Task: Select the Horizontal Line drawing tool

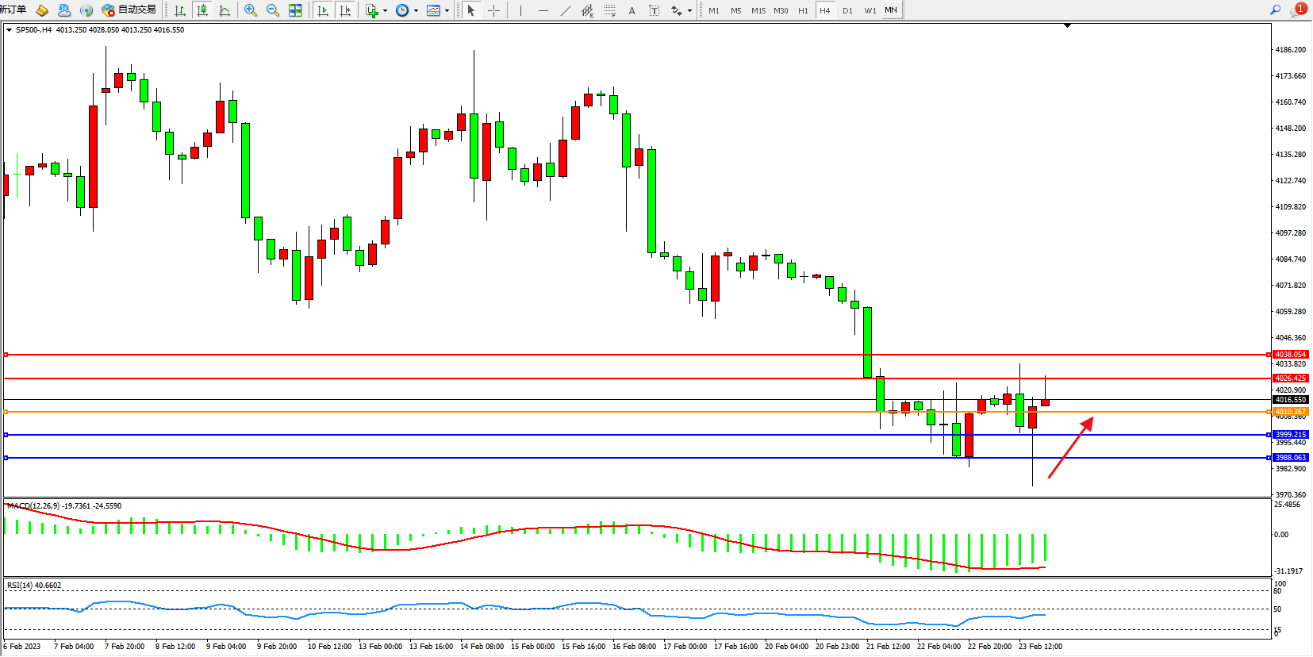Action: [543, 10]
